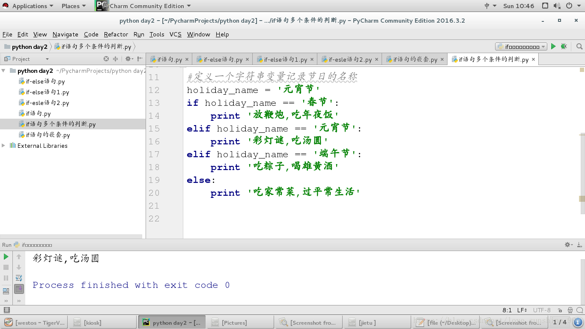Change line separator LF in status bar

coord(522,310)
